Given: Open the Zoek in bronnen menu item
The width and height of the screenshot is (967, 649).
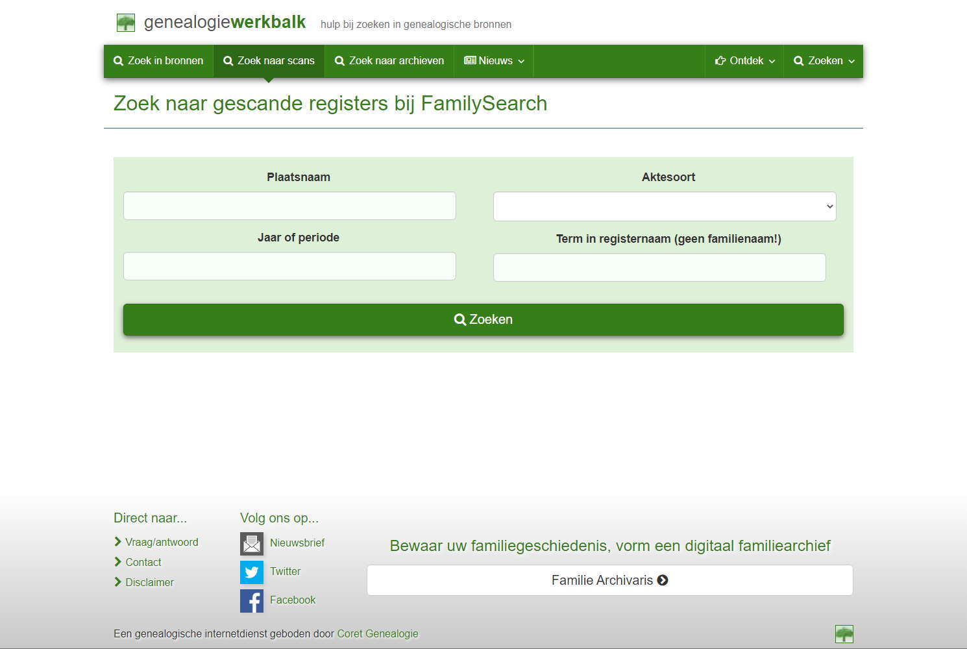Looking at the screenshot, I should [158, 61].
